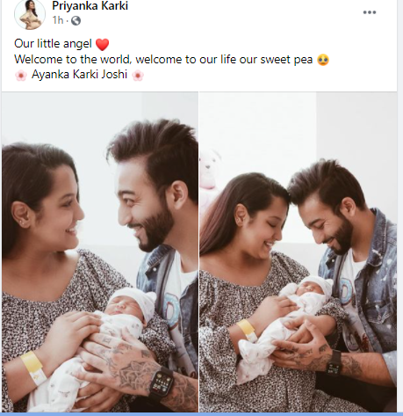Click the pink teddy bear in right photo
This screenshot has height=416, width=403.
tap(210, 170)
